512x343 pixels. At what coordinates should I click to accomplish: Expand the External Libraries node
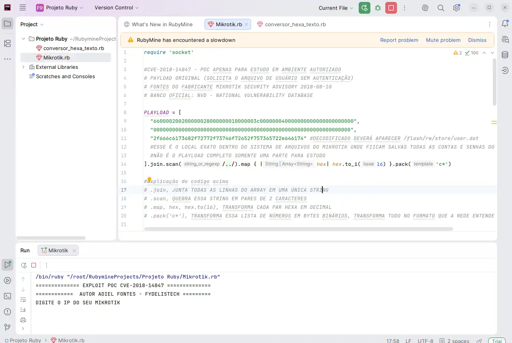click(23, 67)
